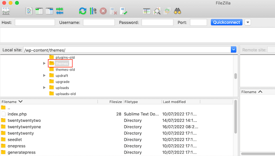This screenshot has width=275, height=156.
Task: Toggle local directory tree display icon
Action: [39, 11]
